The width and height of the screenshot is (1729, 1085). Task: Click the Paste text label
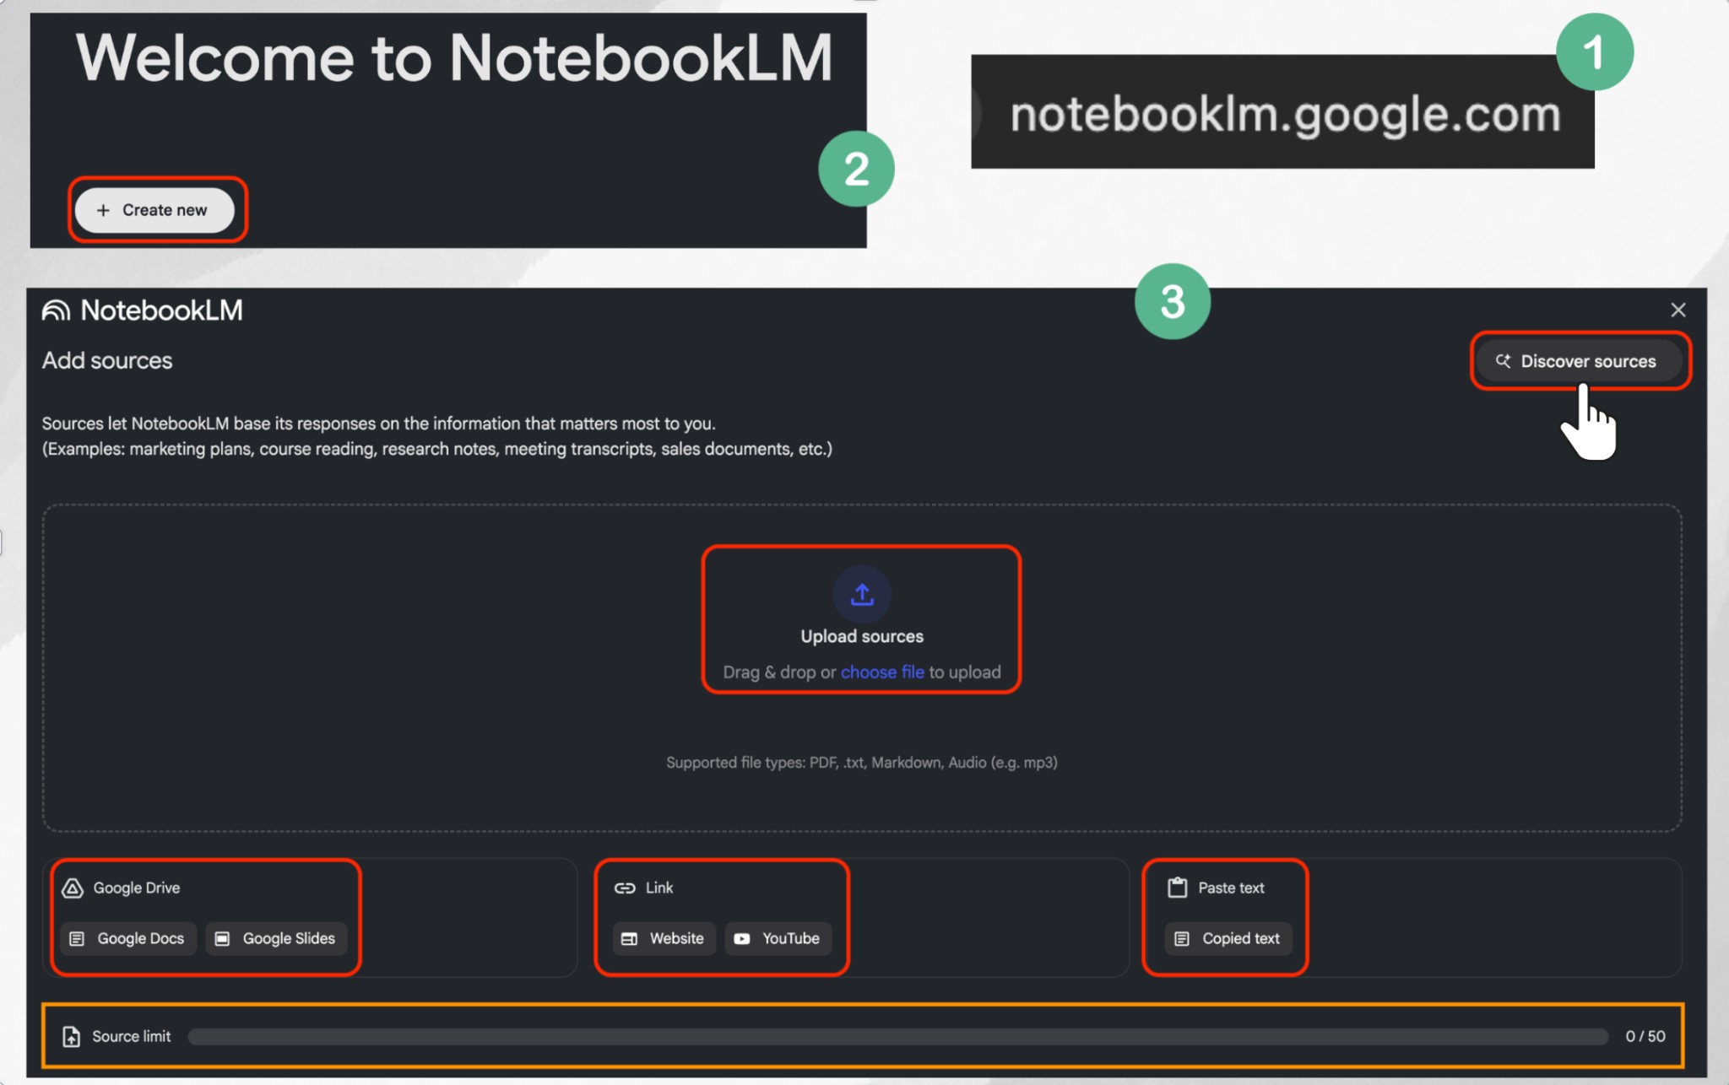[1231, 888]
